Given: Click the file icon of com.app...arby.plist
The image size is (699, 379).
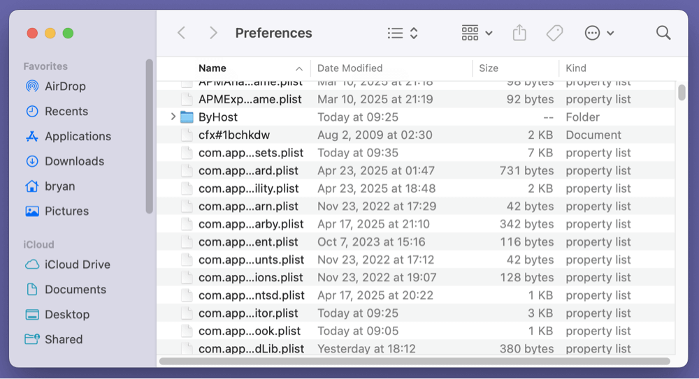Looking at the screenshot, I should click(x=187, y=224).
